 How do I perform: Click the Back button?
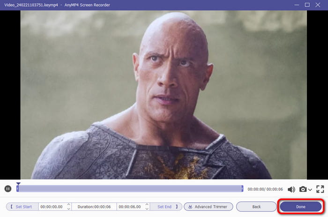(256, 207)
